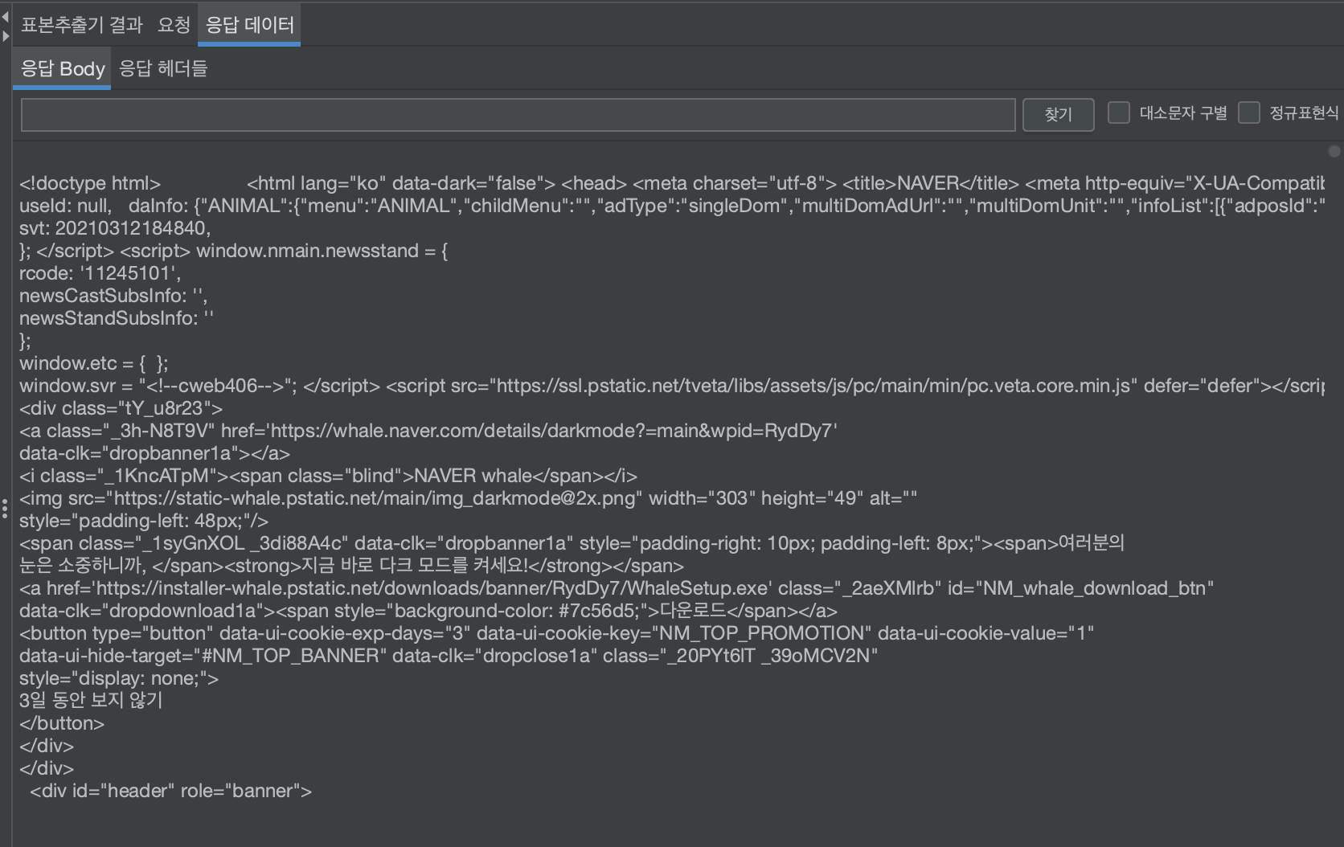Click the img_darkmode@2x.png img src line

pos(468,498)
